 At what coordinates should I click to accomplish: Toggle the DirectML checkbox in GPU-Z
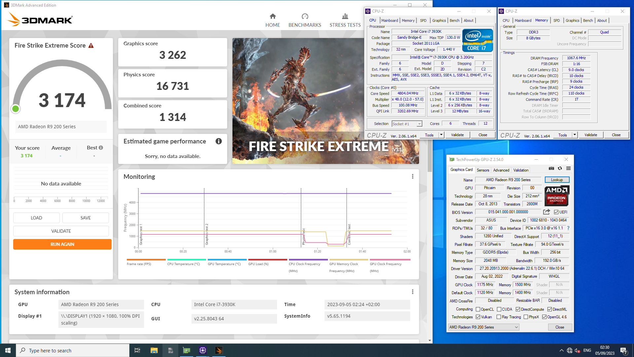549,309
